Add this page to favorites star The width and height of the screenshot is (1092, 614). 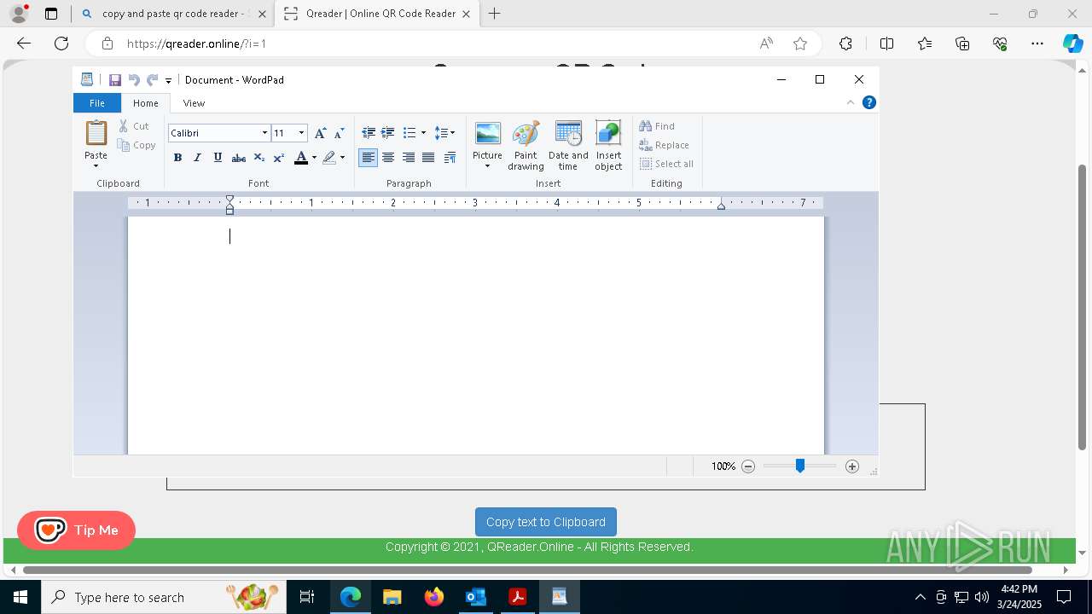[800, 43]
